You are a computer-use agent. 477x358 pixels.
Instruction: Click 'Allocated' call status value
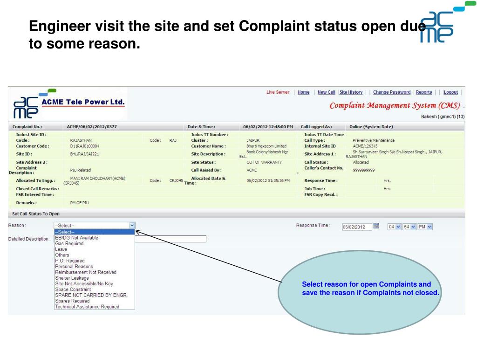click(x=361, y=162)
